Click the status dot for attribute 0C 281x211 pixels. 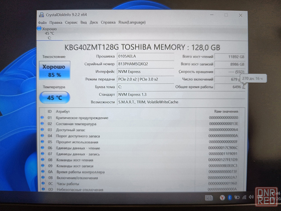(43, 183)
